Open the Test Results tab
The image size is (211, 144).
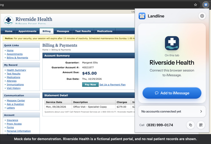(x=83, y=31)
